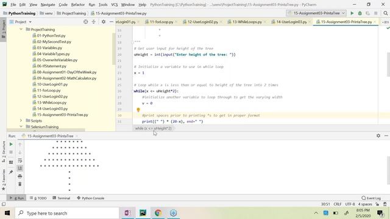Screen dimensions: 390x219
Task: Start debugging with the green bug icon
Action: coord(360,13)
